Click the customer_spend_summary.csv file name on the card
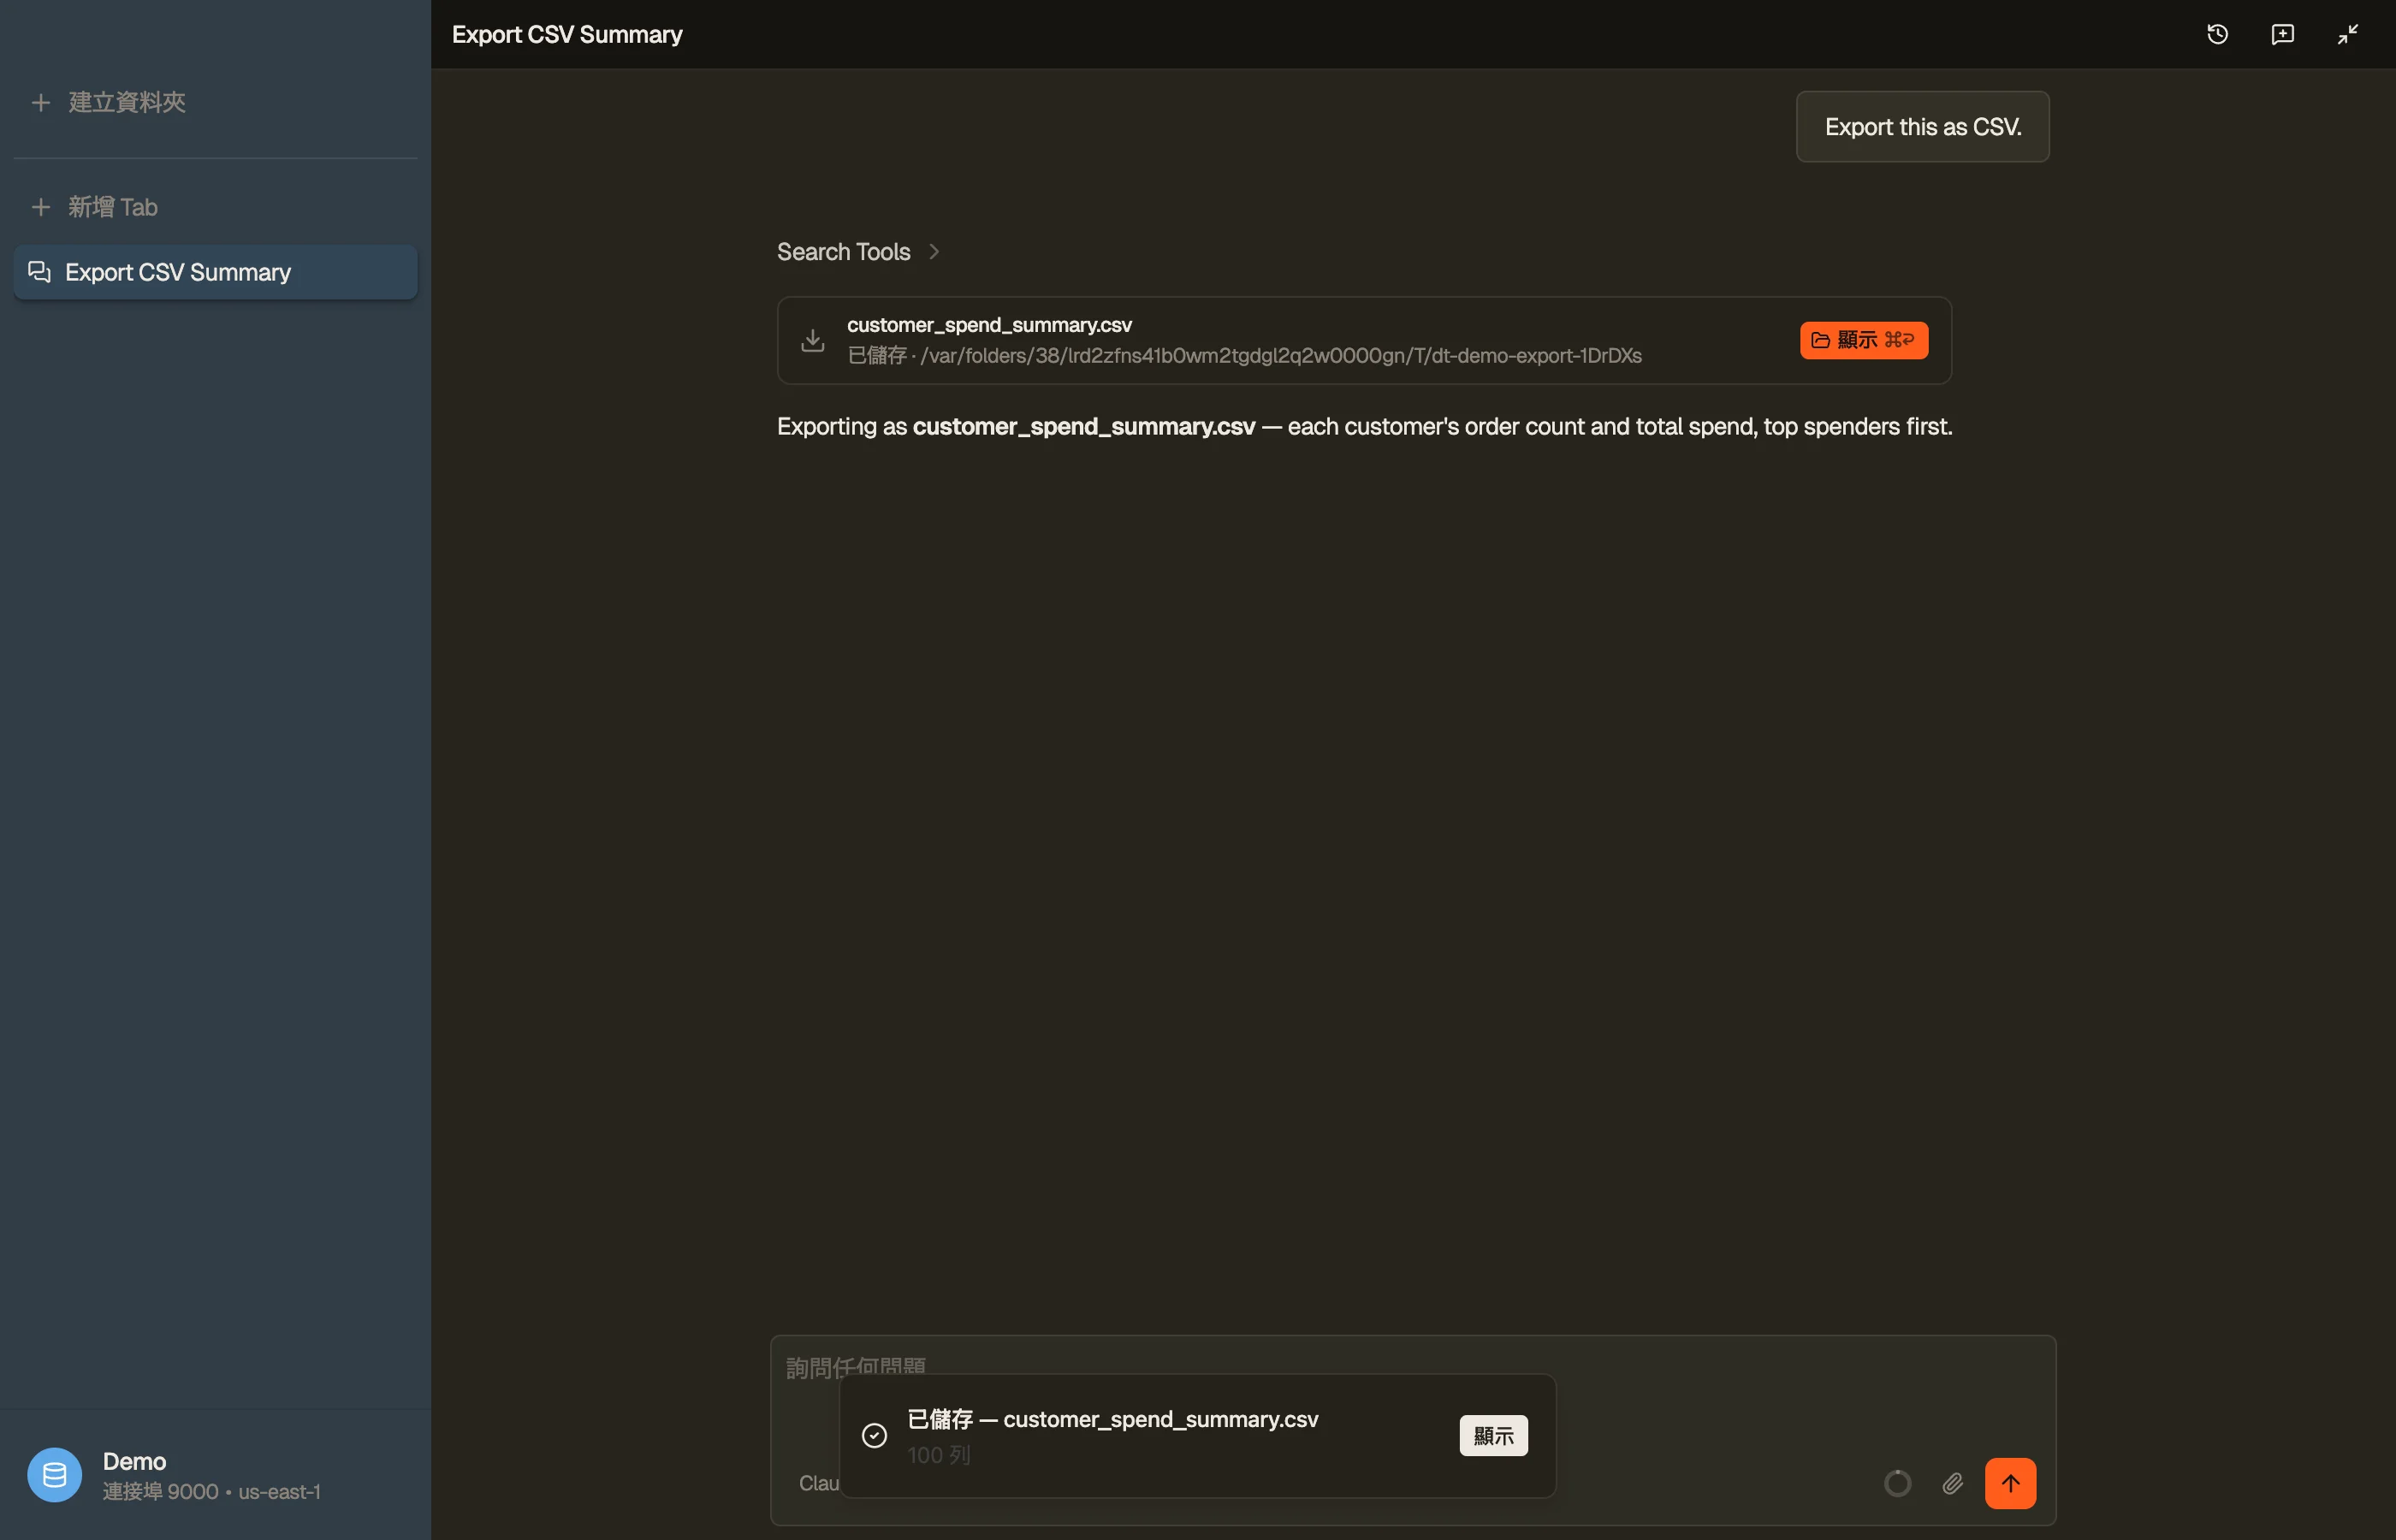The width and height of the screenshot is (2396, 1540). tap(989, 325)
